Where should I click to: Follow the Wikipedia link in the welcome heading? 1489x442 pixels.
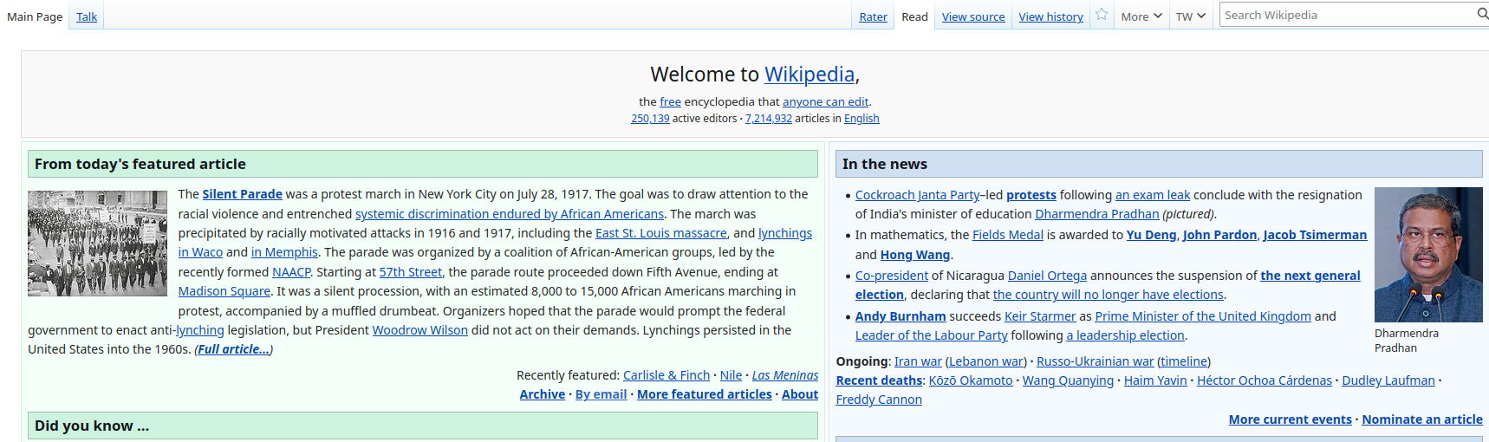tap(810, 75)
